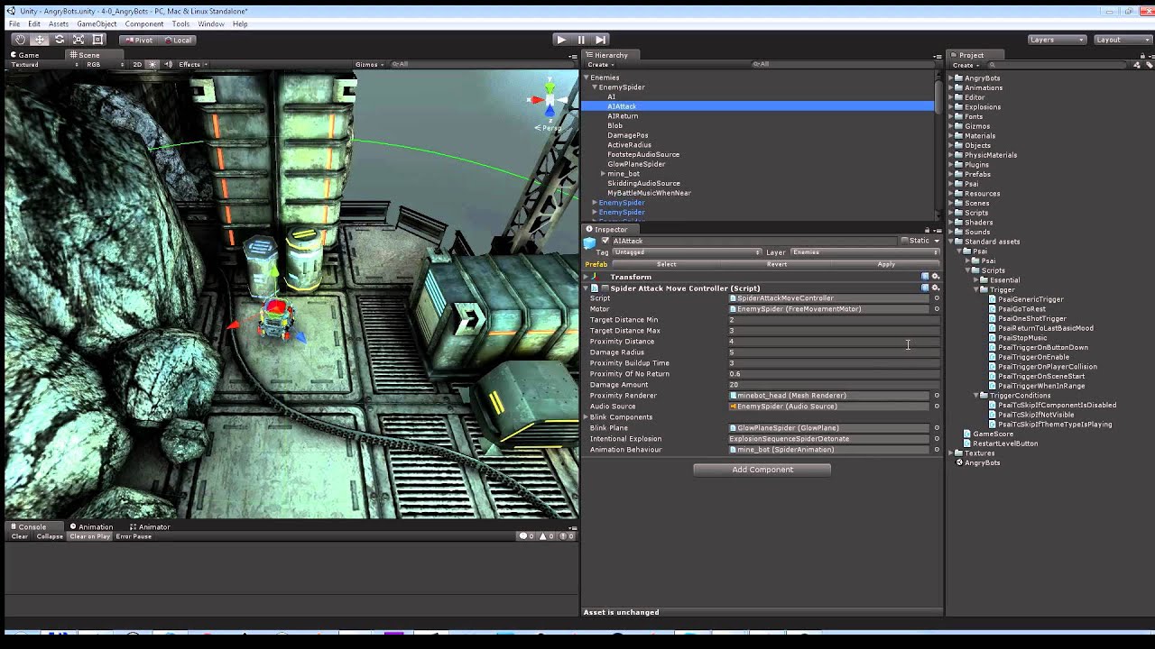
Task: Open object picker for Motor field
Action: pyautogui.click(x=937, y=309)
